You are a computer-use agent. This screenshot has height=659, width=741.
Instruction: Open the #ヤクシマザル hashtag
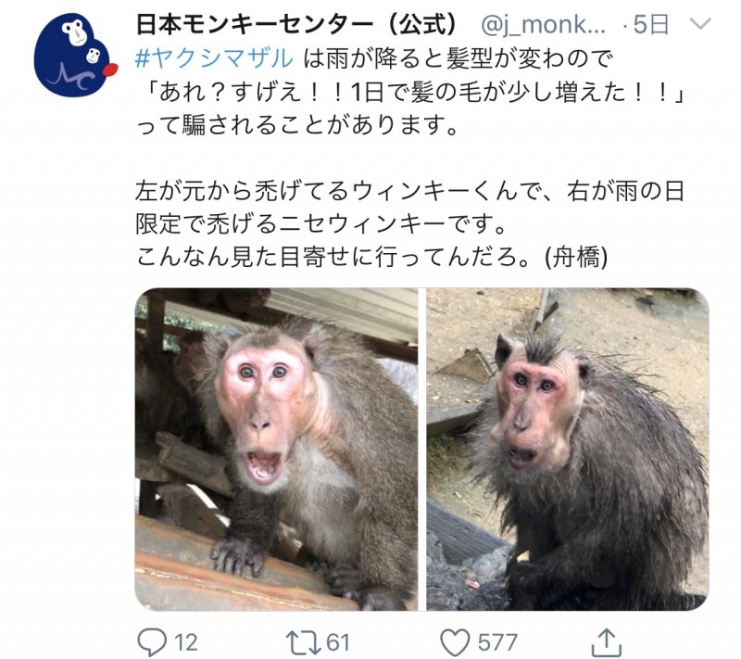214,58
